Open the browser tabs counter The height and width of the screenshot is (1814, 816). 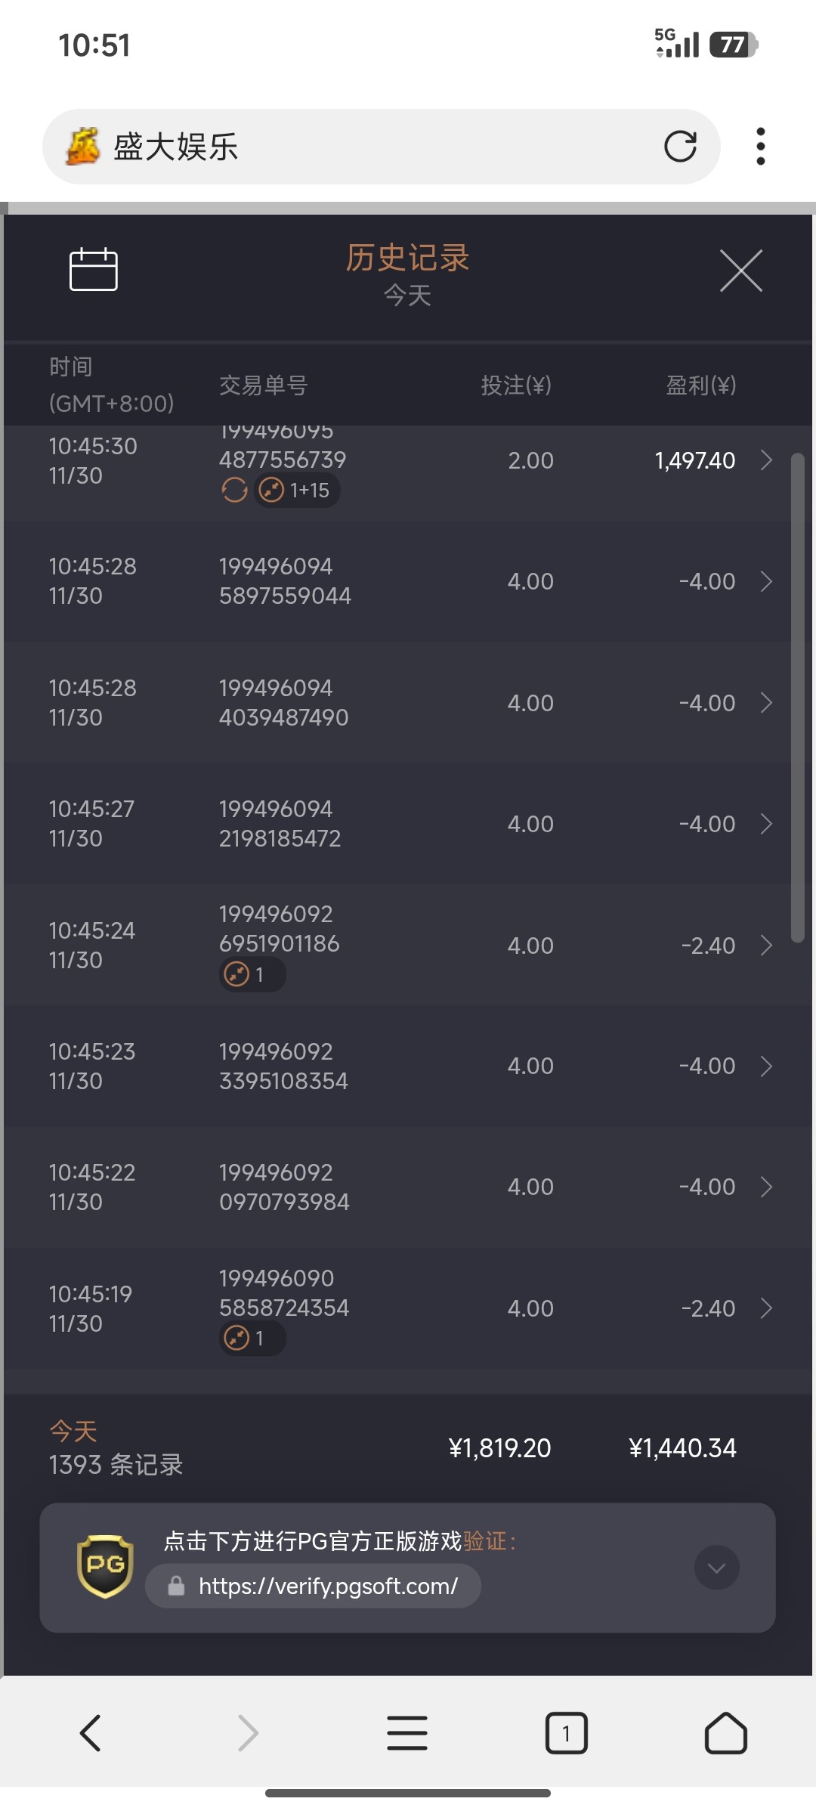(x=566, y=1732)
